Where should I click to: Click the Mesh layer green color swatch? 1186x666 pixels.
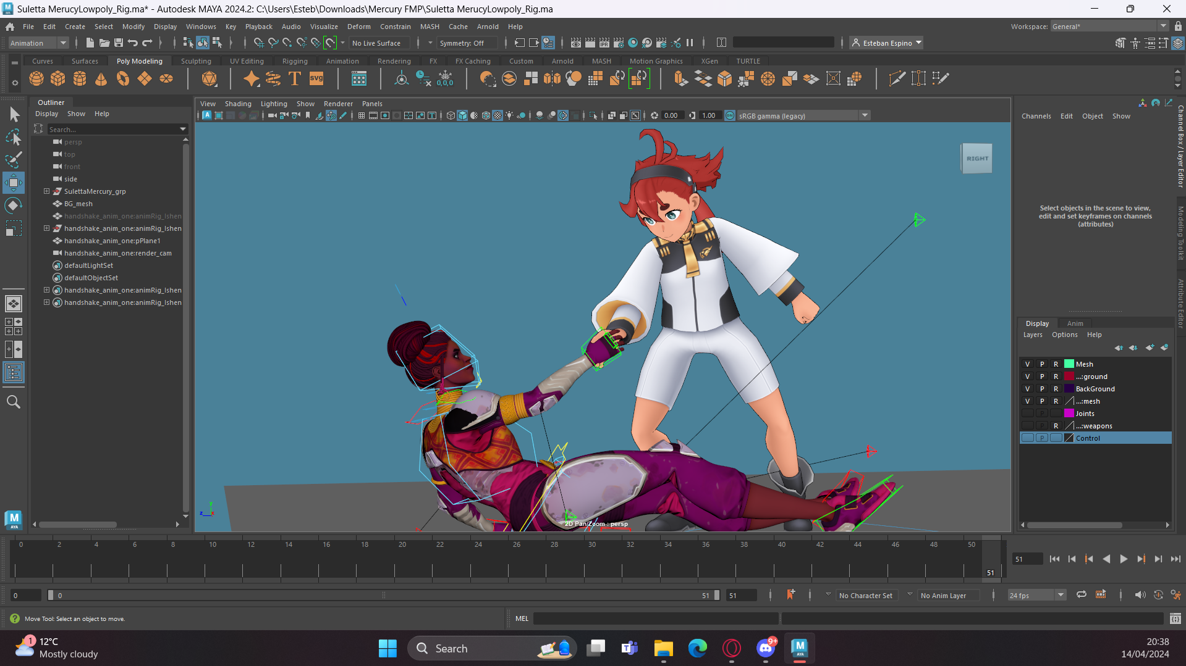1069,364
